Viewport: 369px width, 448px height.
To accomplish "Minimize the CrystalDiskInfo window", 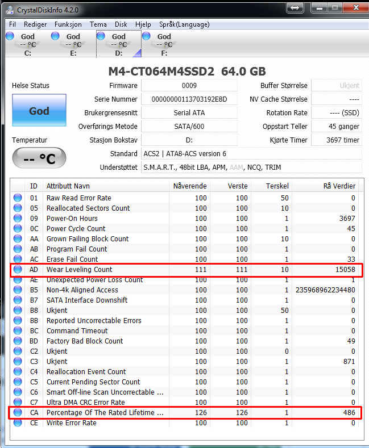I will click(319, 8).
